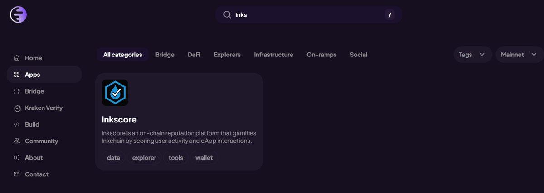
Task: Click the About info circle icon
Action: coord(17,158)
